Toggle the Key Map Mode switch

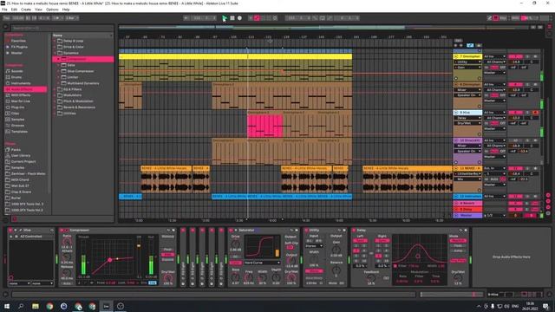pyautogui.click(x=503, y=18)
